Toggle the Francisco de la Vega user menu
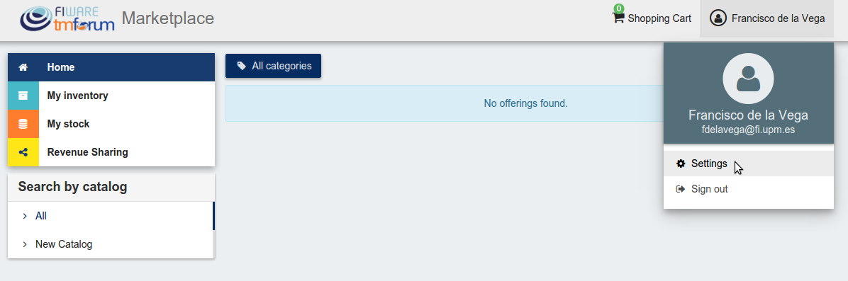 click(x=767, y=18)
